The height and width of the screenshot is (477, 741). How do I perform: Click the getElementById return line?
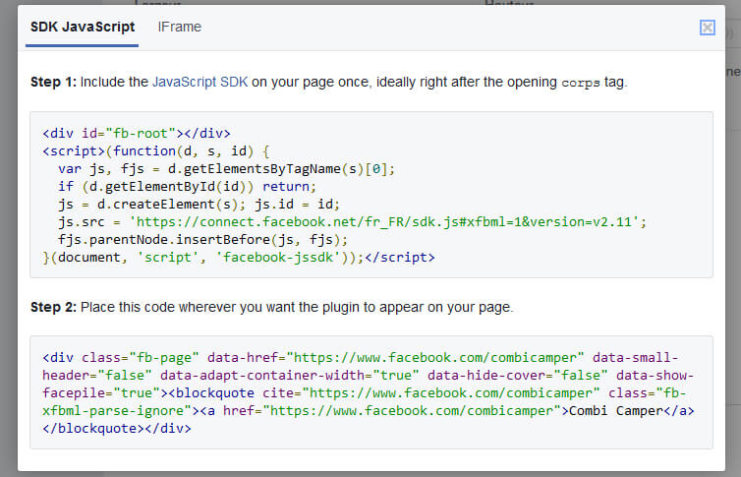coord(187,186)
